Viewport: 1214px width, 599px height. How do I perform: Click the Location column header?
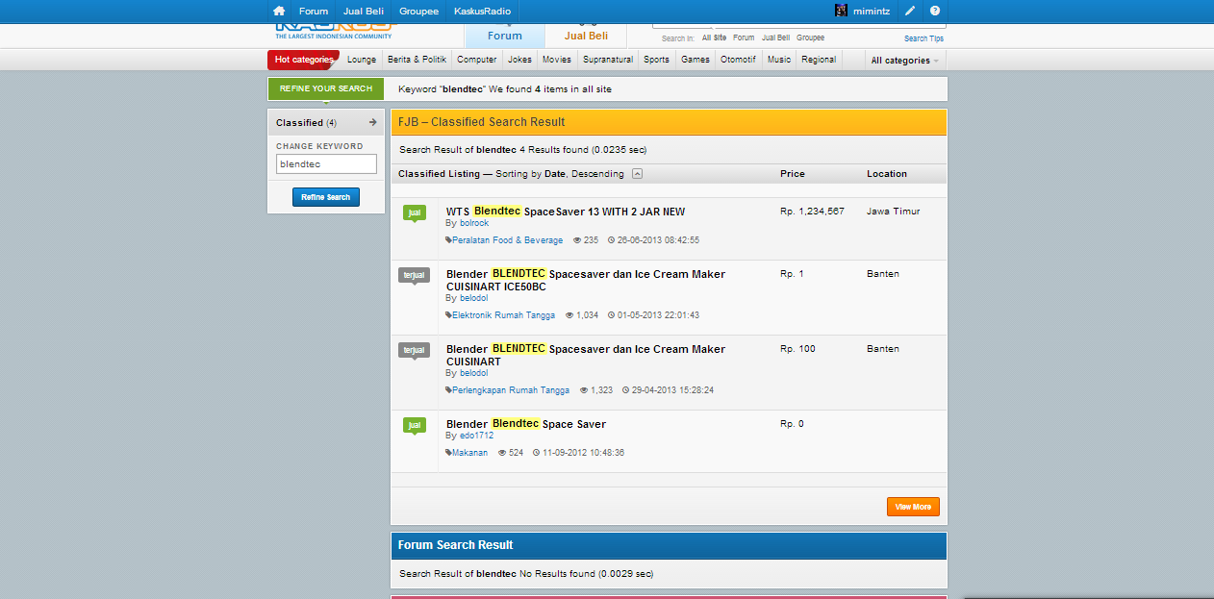pyautogui.click(x=887, y=174)
